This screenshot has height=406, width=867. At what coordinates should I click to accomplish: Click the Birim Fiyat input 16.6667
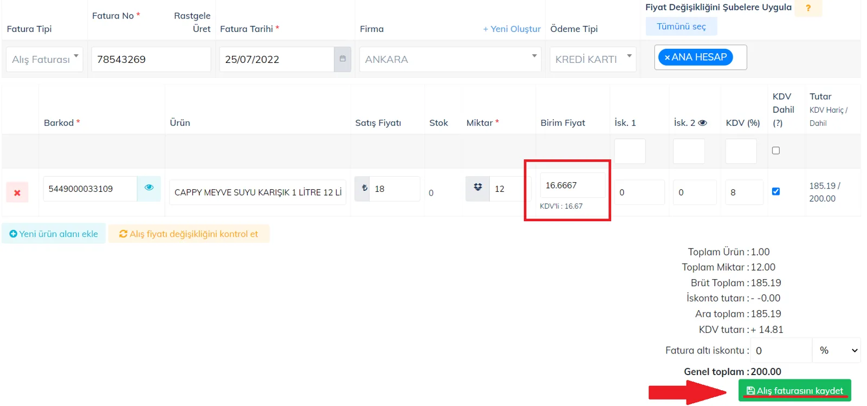[573, 185]
